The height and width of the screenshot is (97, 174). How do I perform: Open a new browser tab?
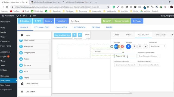tap(96, 2)
